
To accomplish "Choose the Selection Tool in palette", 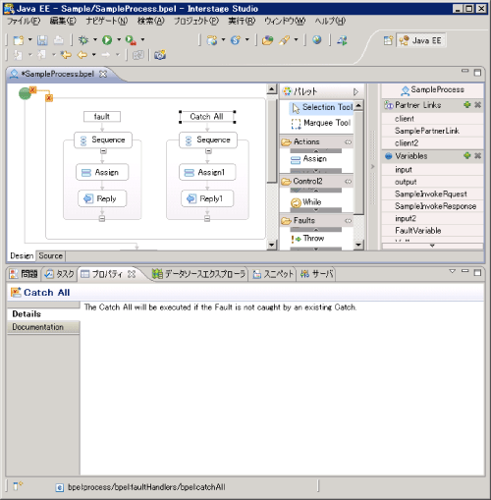I will pyautogui.click(x=322, y=107).
